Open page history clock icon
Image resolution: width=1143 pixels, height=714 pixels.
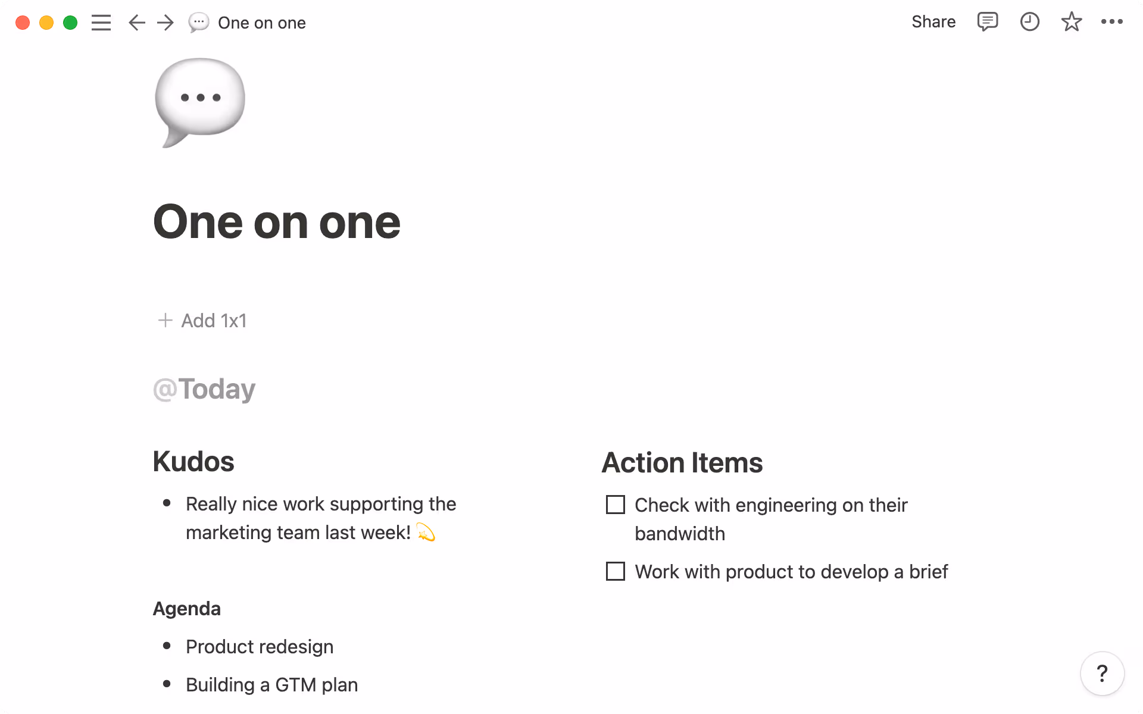coord(1029,22)
